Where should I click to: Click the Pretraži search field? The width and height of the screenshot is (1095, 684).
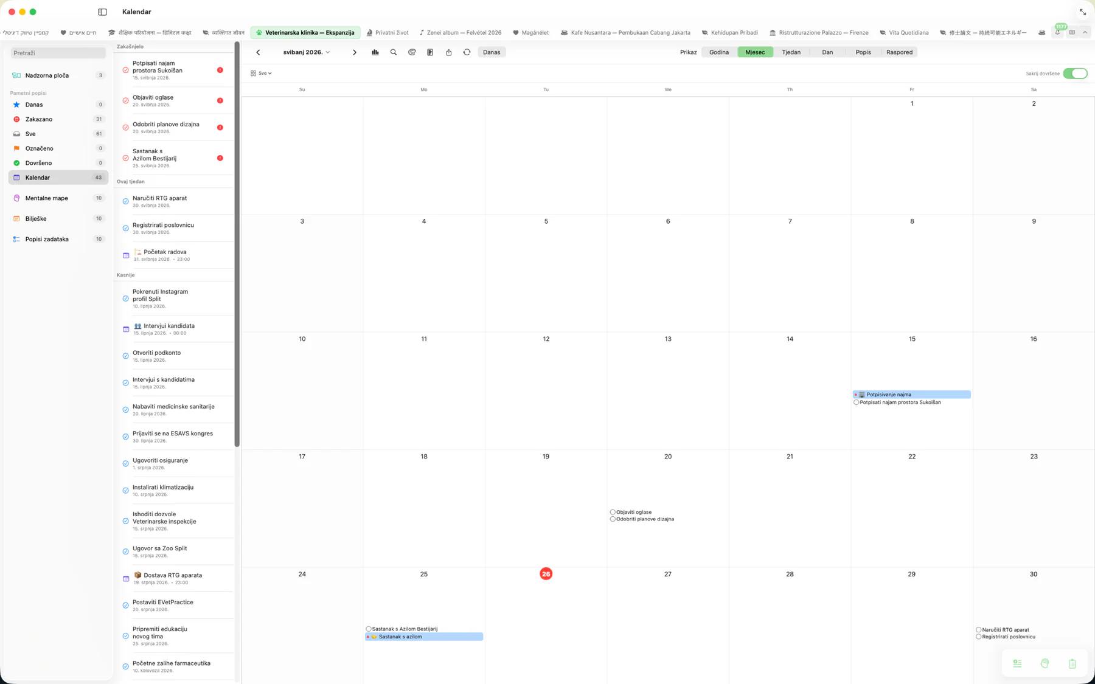pos(58,53)
